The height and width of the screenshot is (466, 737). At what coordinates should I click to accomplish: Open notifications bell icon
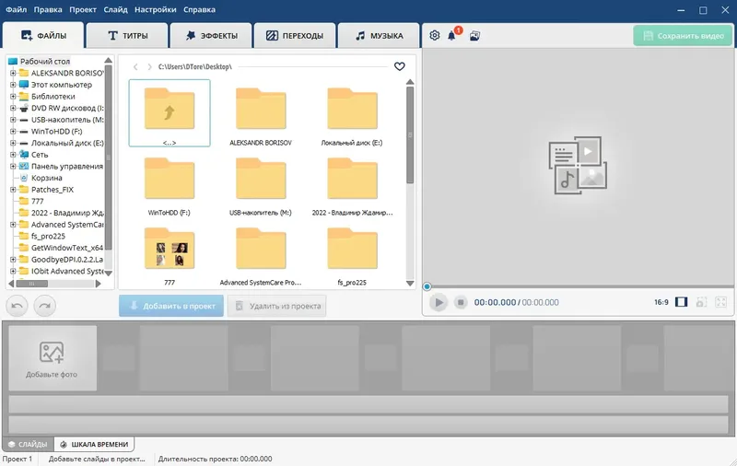click(x=451, y=36)
